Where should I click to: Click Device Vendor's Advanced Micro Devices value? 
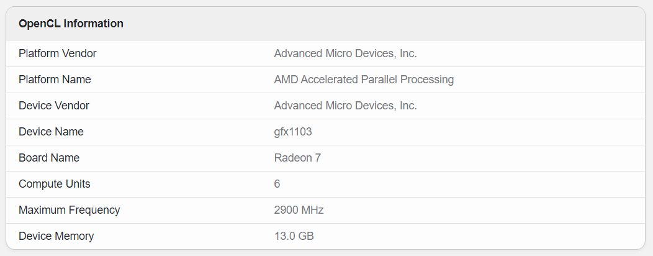[345, 106]
